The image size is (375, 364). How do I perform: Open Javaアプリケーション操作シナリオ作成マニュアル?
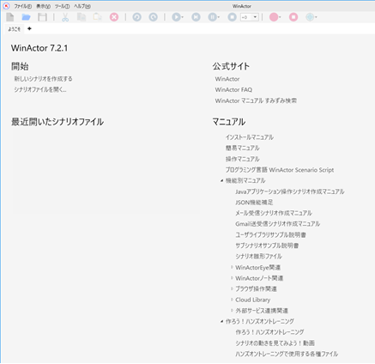coord(290,191)
